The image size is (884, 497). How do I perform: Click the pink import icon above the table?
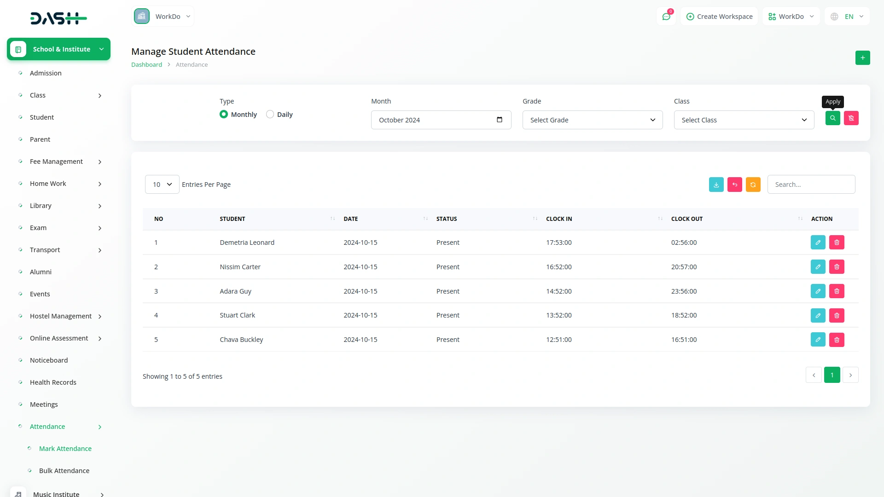pyautogui.click(x=734, y=185)
